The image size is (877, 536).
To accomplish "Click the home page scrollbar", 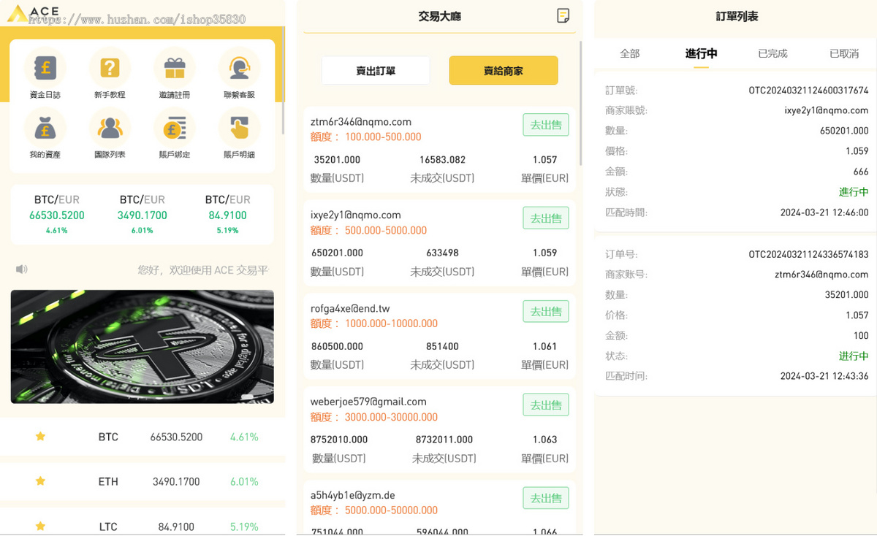I will [x=284, y=80].
